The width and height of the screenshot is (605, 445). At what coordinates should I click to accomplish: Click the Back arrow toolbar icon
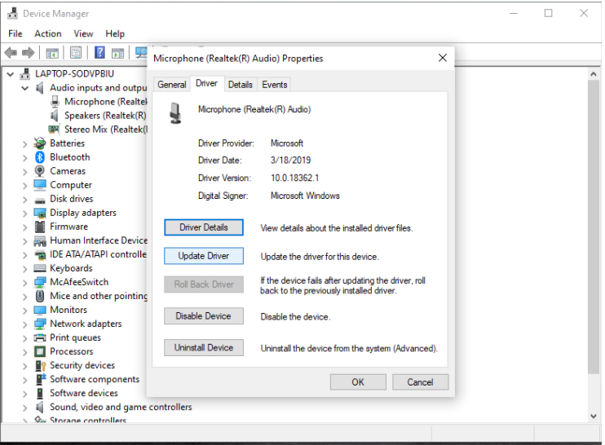(x=11, y=52)
